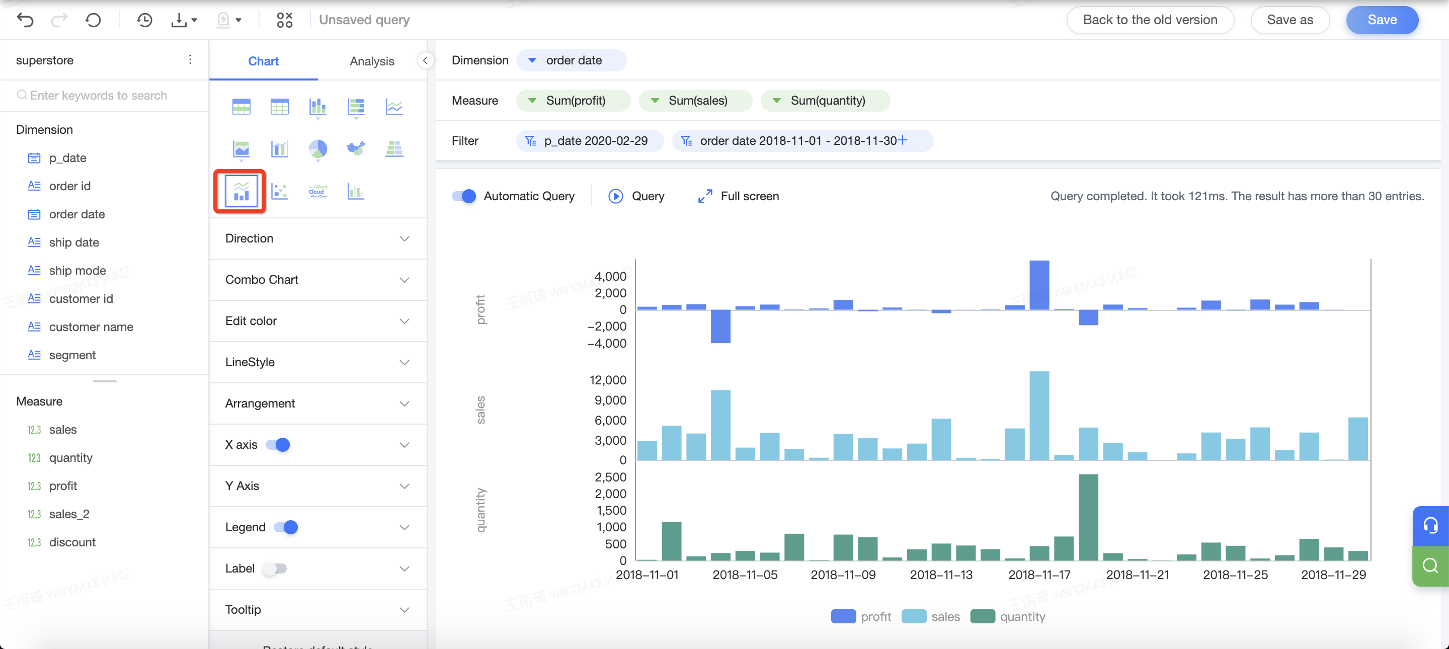Image resolution: width=1449 pixels, height=649 pixels.
Task: Click the download icon in toolbar
Action: coord(179,20)
